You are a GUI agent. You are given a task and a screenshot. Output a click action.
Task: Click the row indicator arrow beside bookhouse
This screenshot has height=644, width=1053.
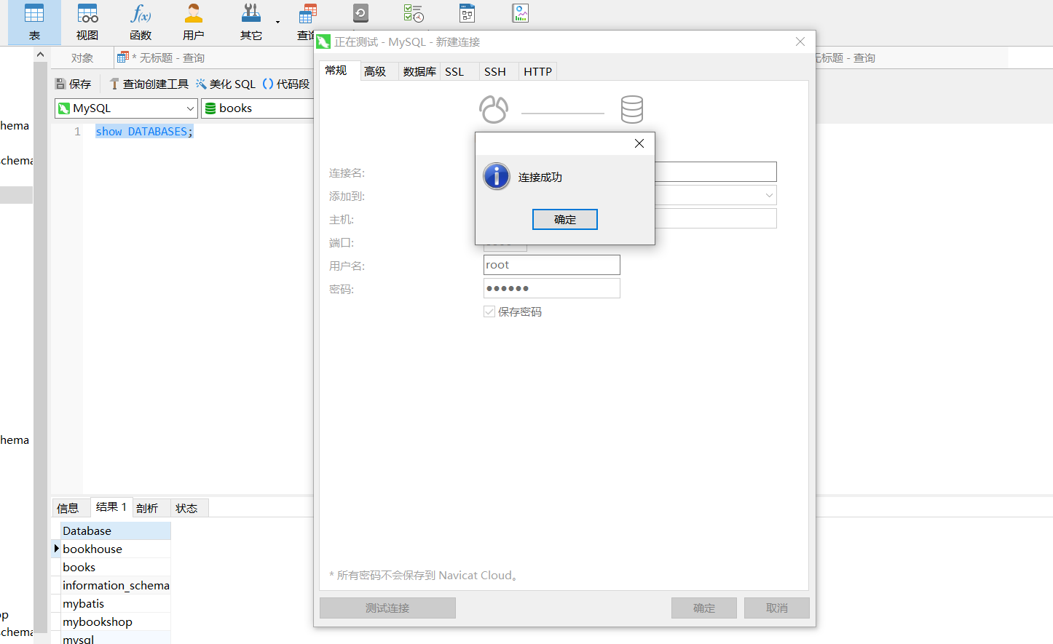point(56,549)
